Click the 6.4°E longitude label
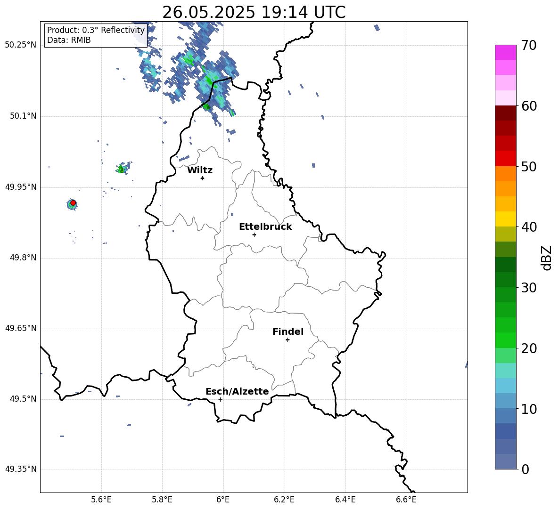 coord(345,500)
